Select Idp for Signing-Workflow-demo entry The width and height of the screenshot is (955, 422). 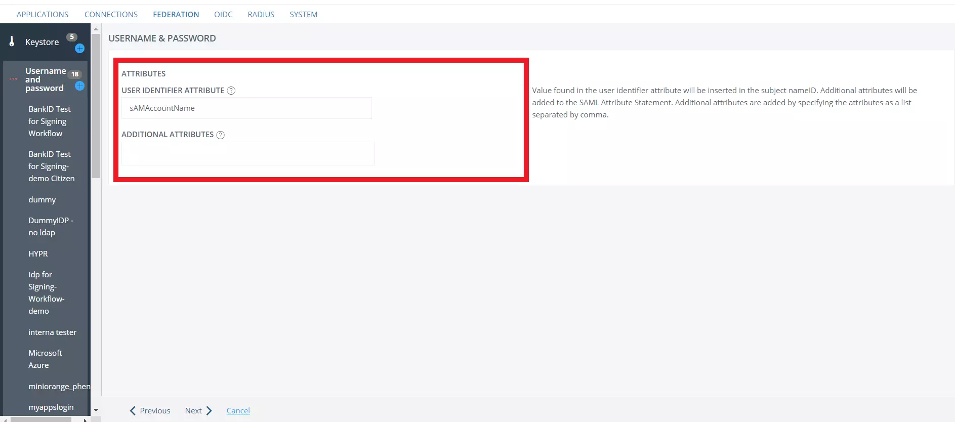[47, 292]
